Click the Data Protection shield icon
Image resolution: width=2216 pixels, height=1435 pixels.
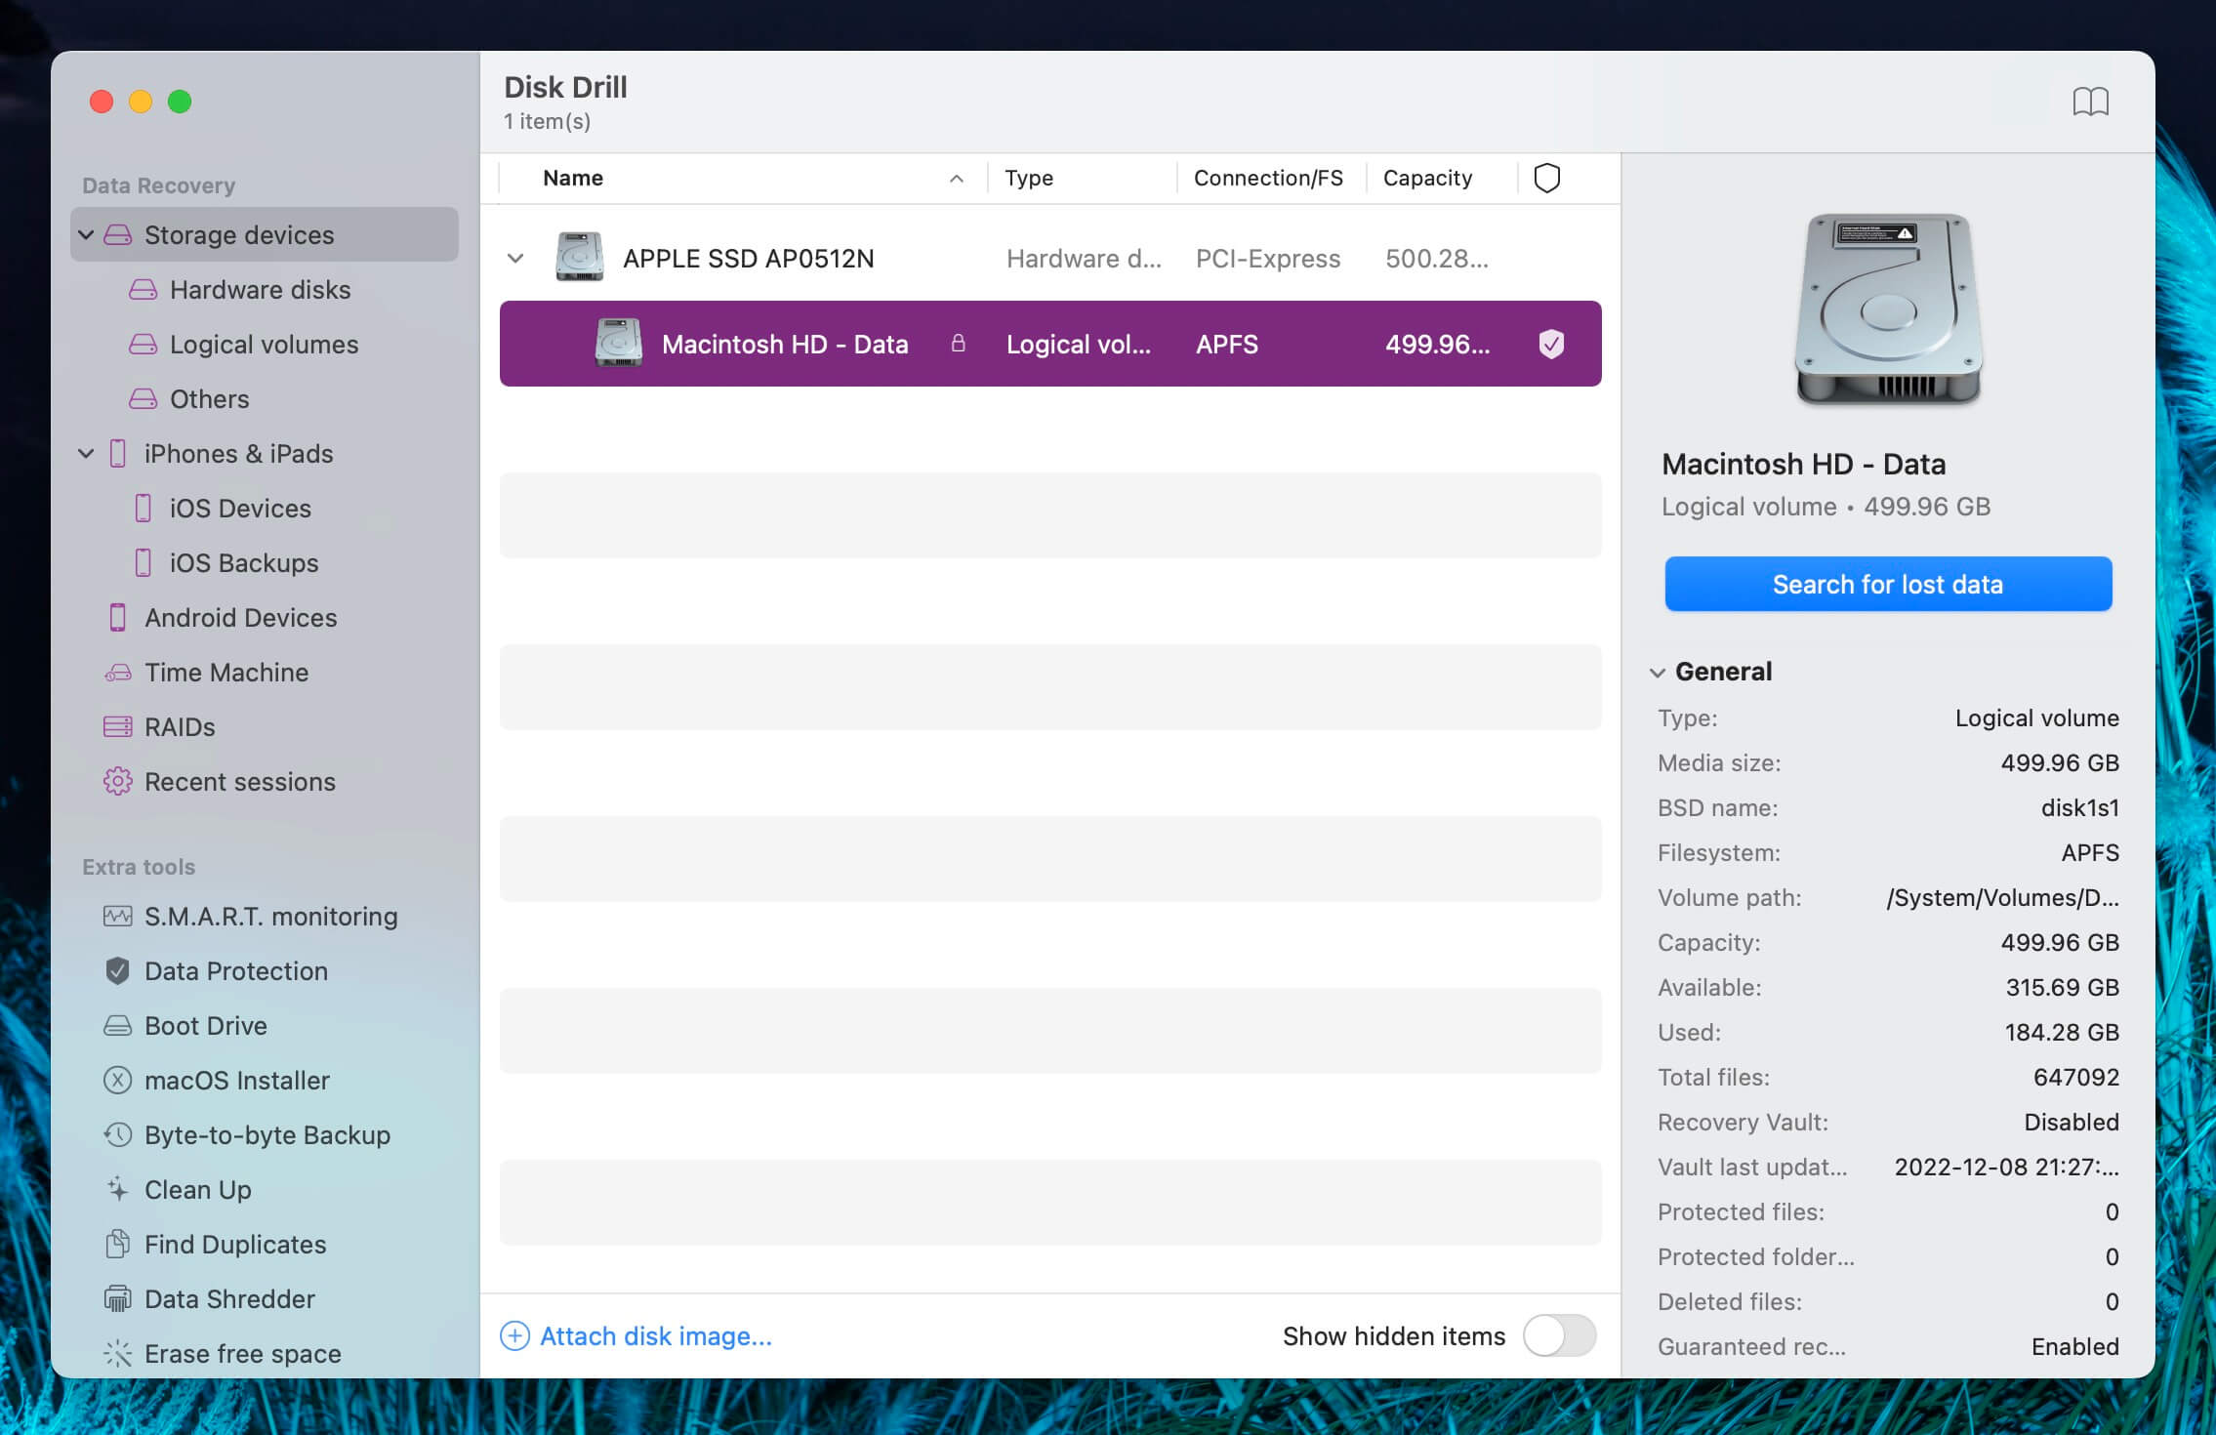coord(118,971)
